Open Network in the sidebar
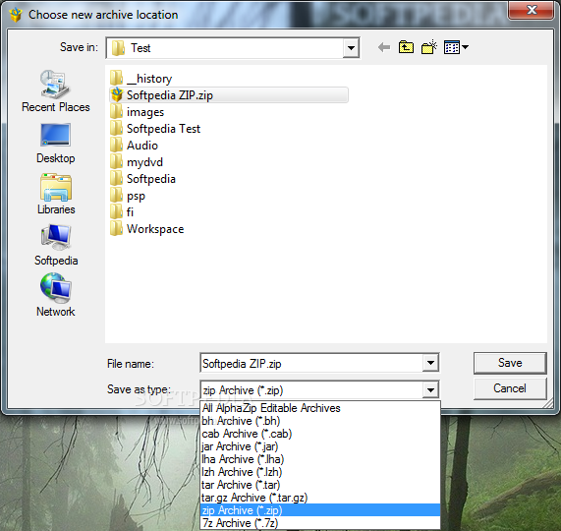 (56, 295)
